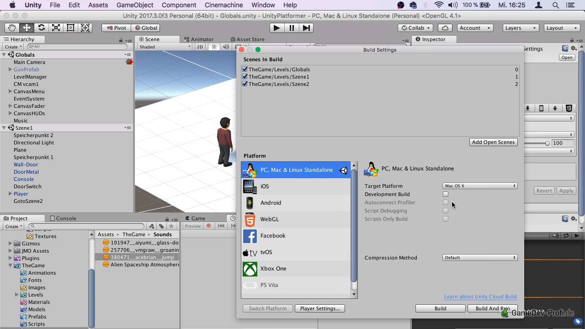Click the Pause button in toolbar

click(x=291, y=28)
